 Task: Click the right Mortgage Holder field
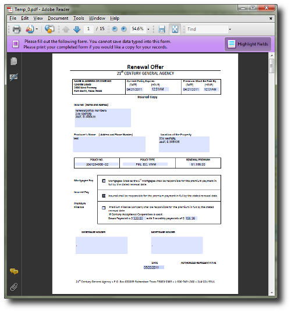177,245
